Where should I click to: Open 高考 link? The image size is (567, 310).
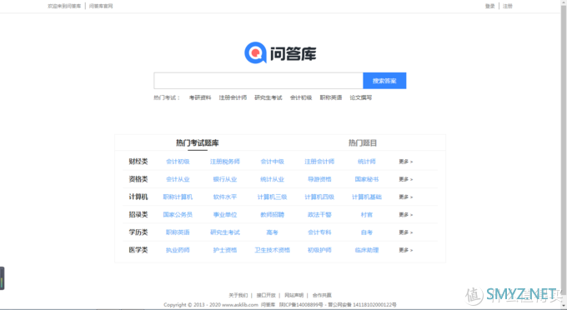click(x=273, y=232)
